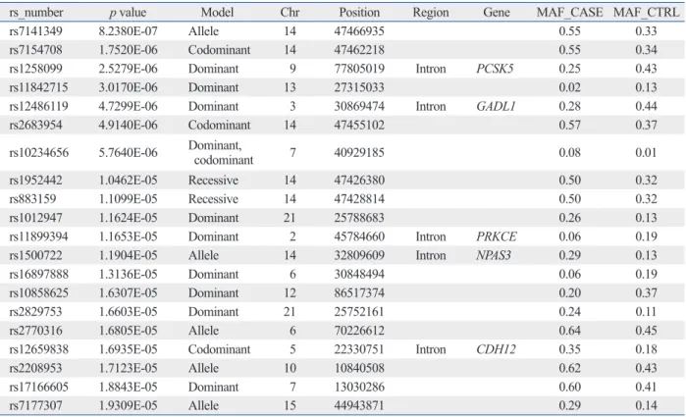This screenshot has height=417, width=686.
Task: Click p value 4.9140E-06
Action: pos(128,126)
